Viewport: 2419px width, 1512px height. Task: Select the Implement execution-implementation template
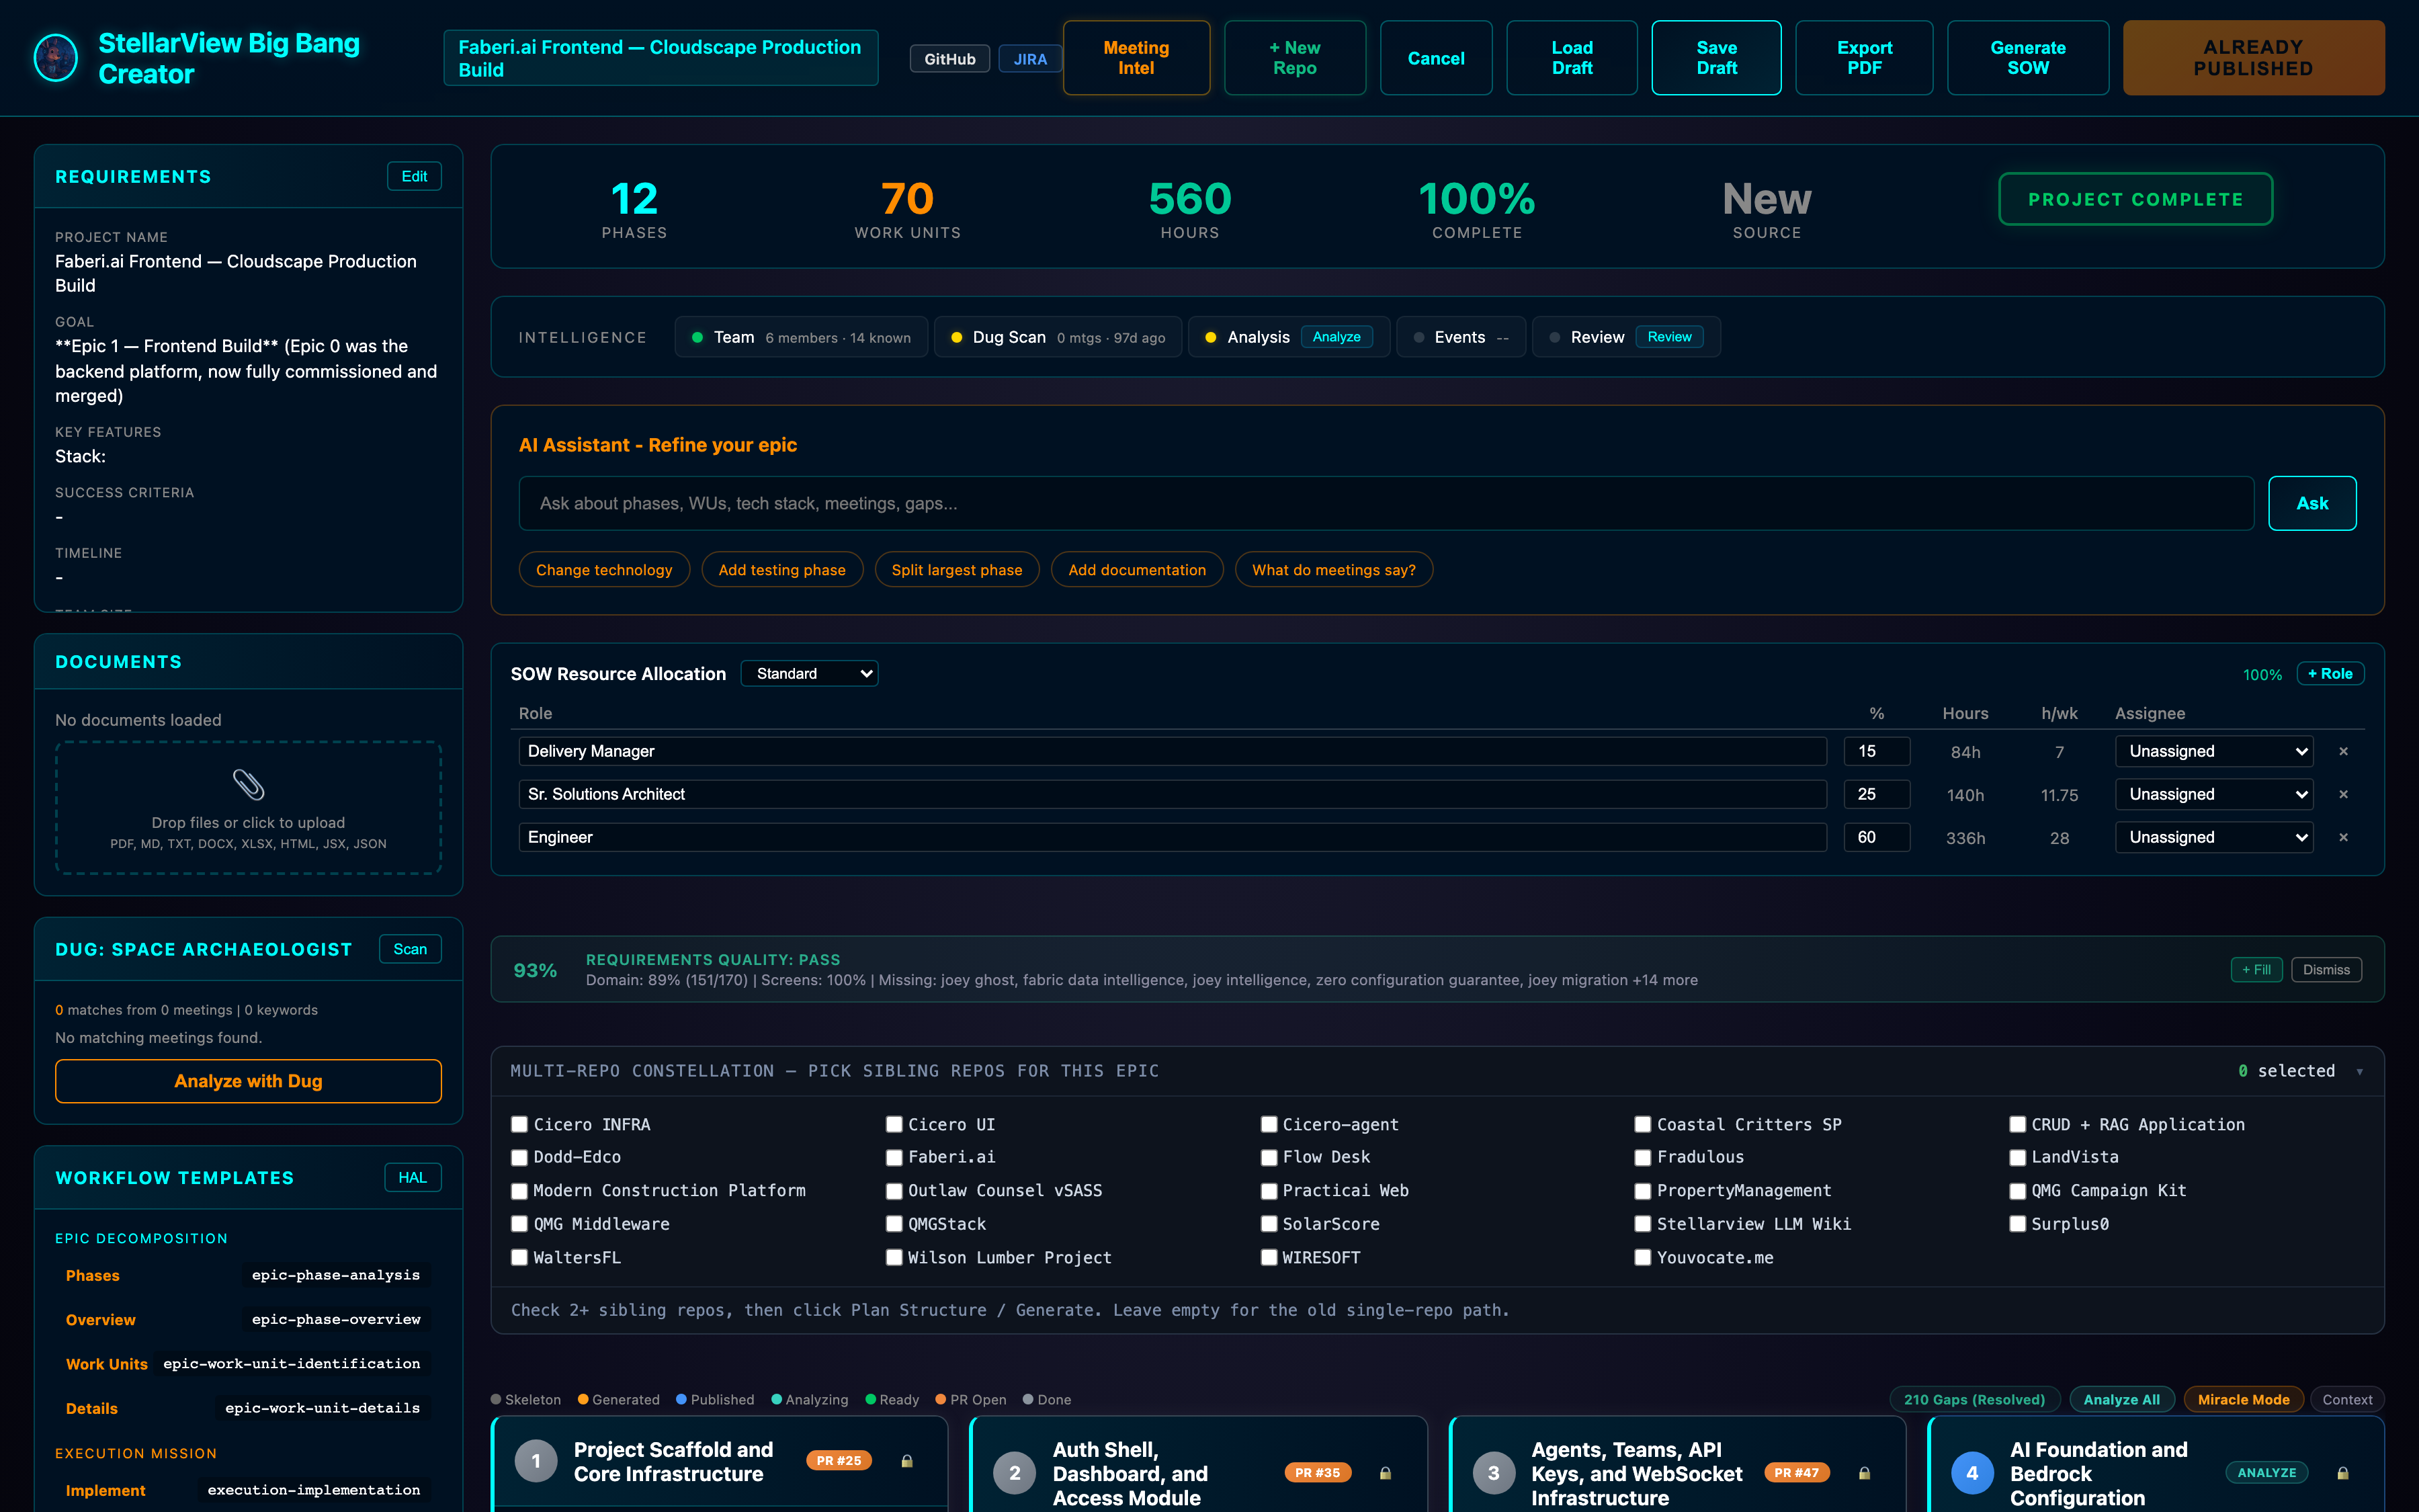coord(243,1490)
